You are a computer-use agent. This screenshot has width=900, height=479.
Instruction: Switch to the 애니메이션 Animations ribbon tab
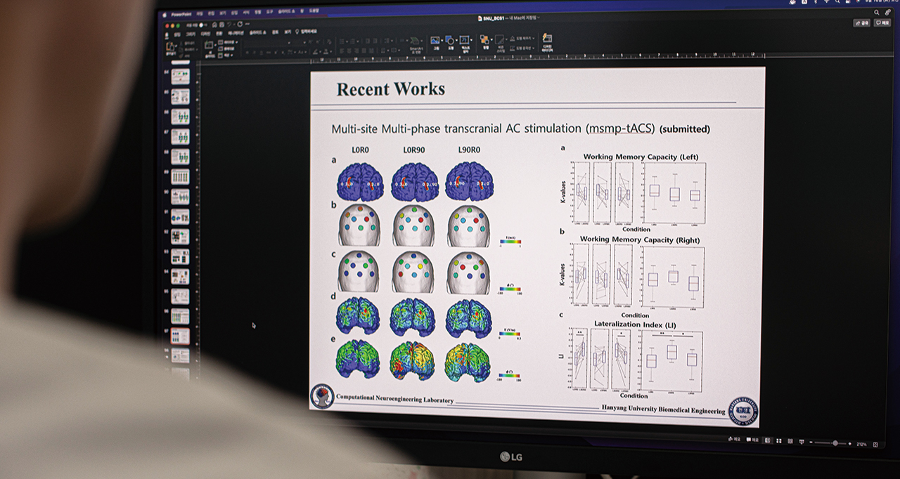(236, 32)
